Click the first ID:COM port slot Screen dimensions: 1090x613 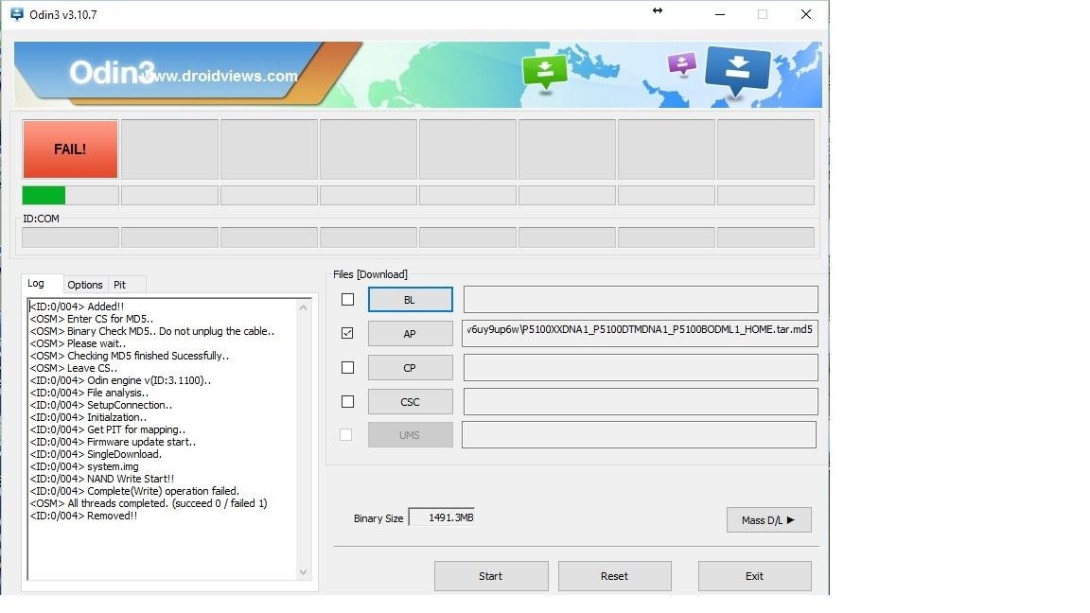click(x=70, y=237)
